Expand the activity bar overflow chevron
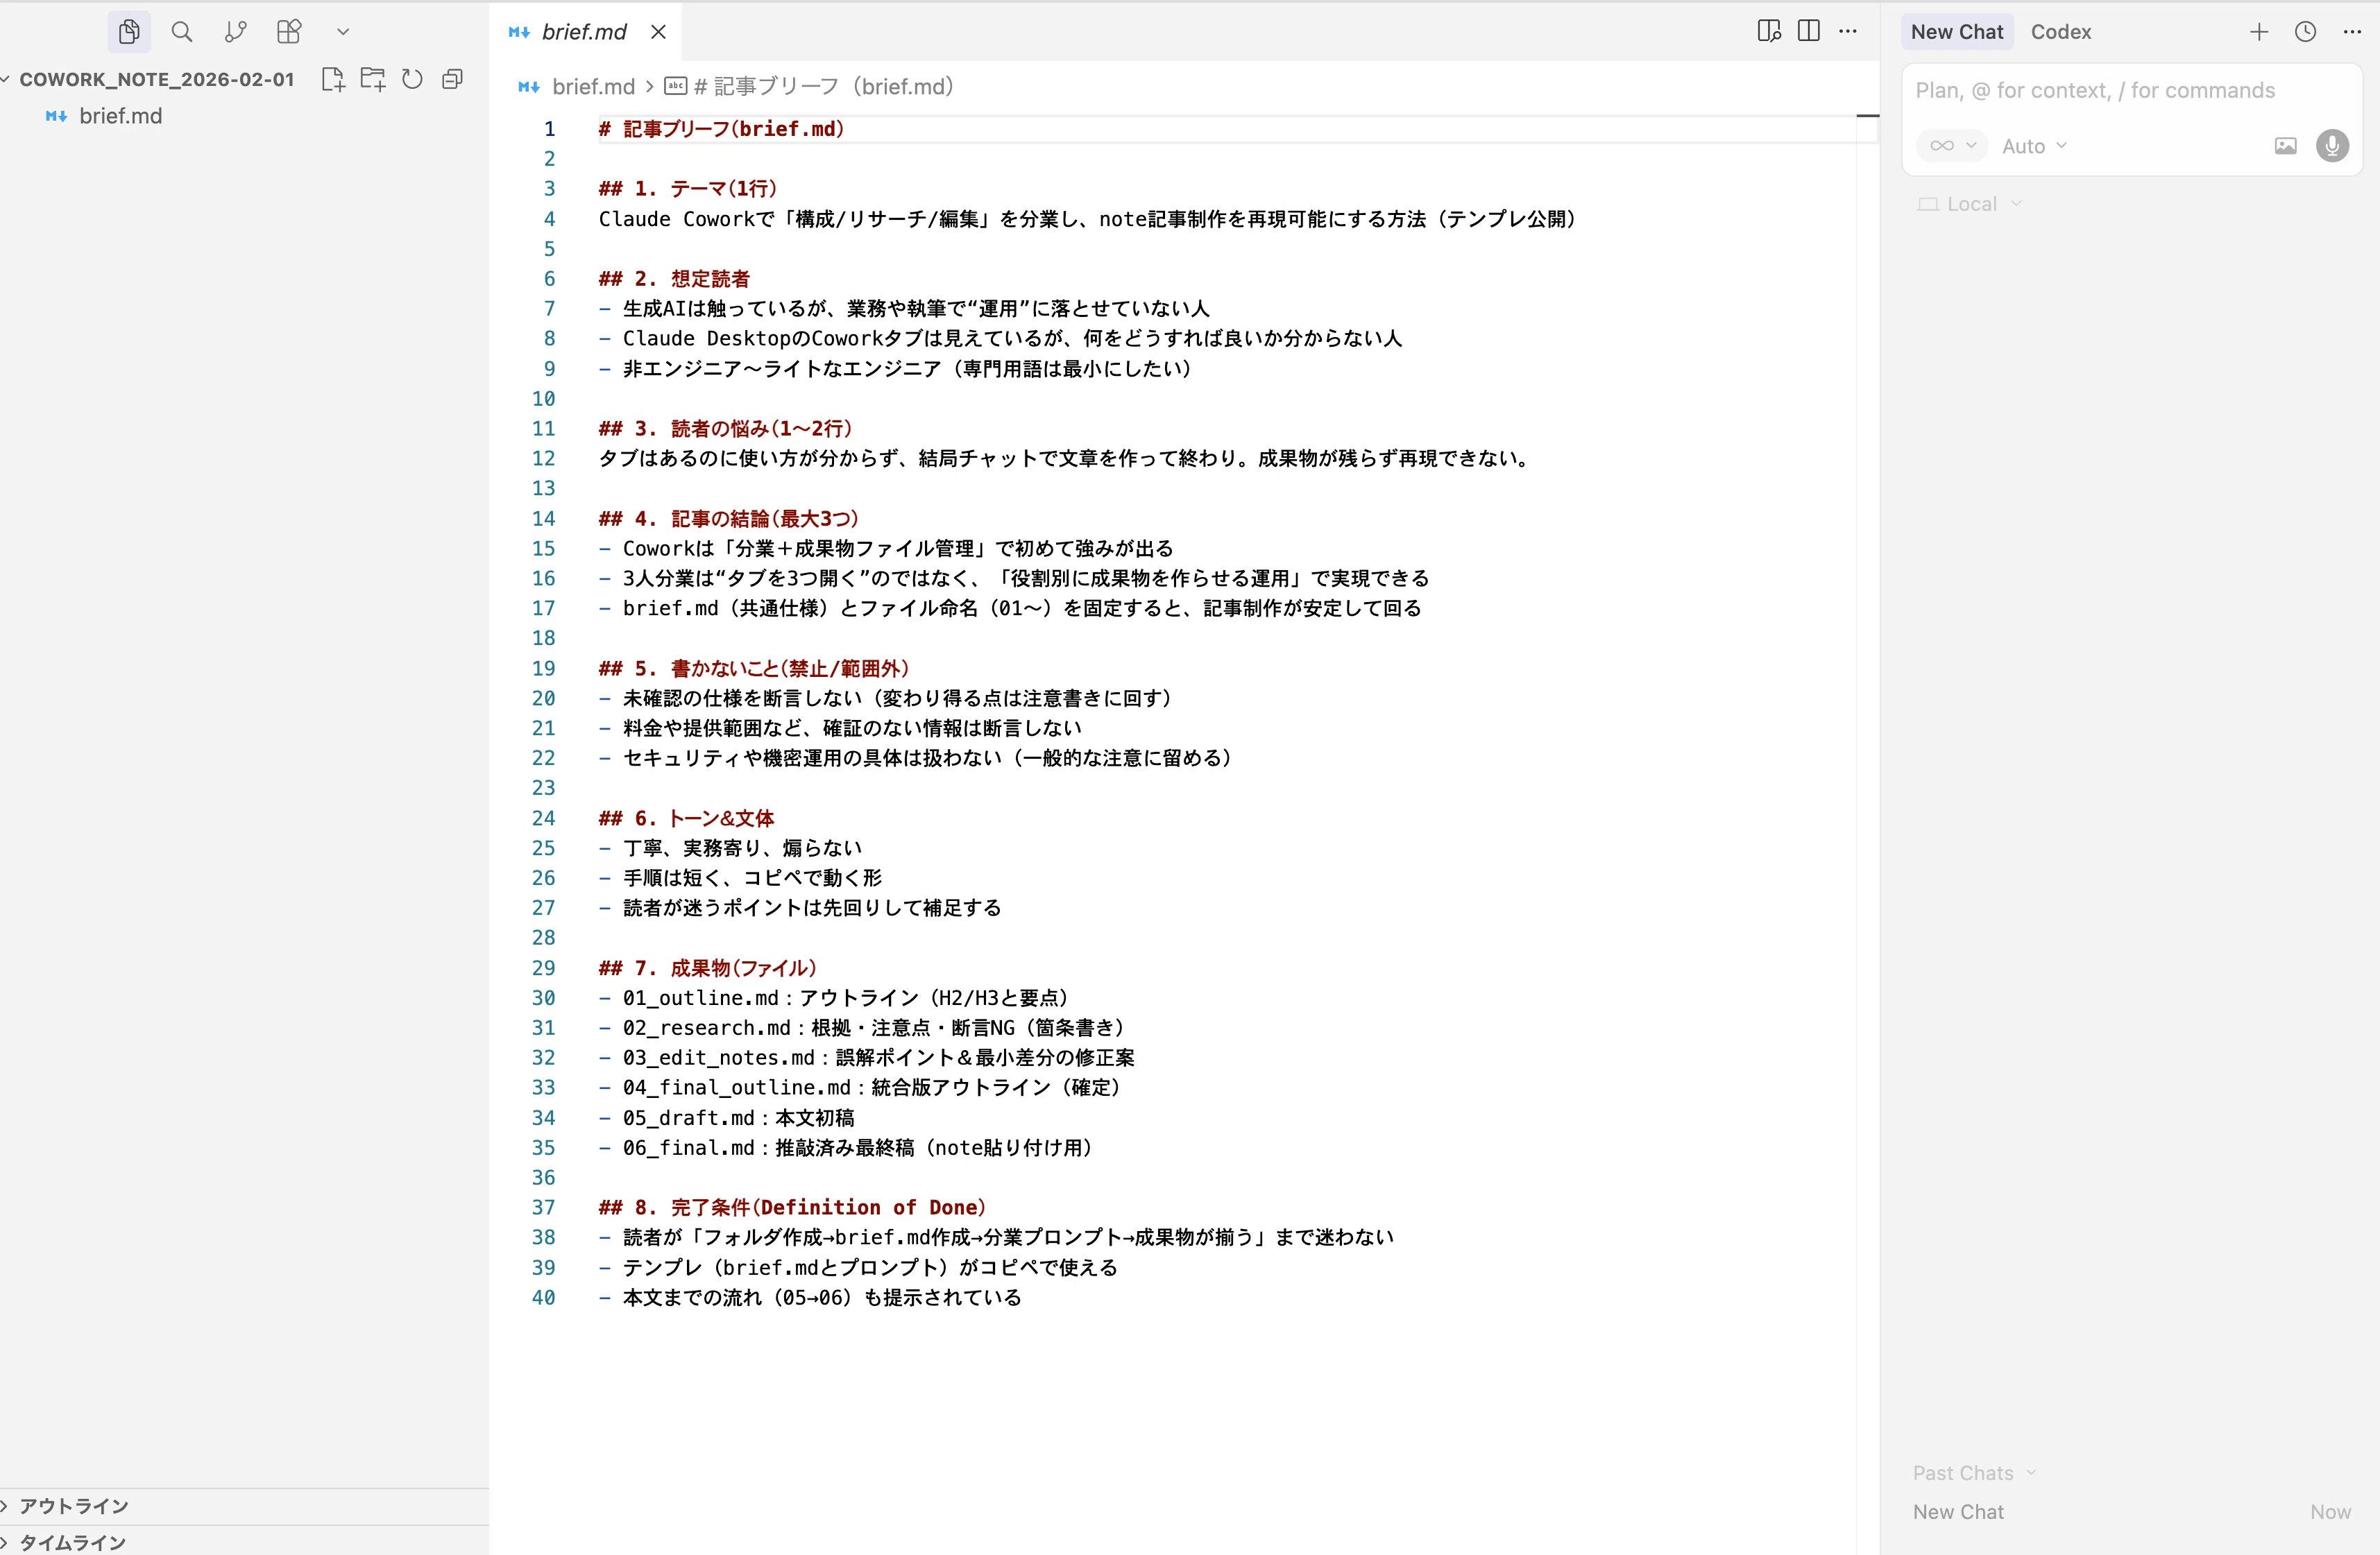The width and height of the screenshot is (2380, 1555). pos(343,32)
